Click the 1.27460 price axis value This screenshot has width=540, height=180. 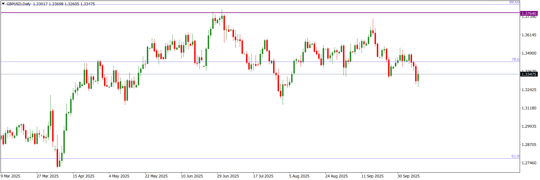coord(529,163)
